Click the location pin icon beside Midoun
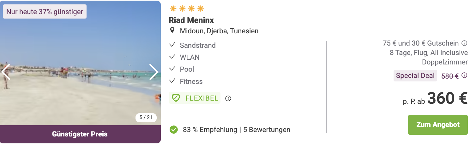 point(172,30)
